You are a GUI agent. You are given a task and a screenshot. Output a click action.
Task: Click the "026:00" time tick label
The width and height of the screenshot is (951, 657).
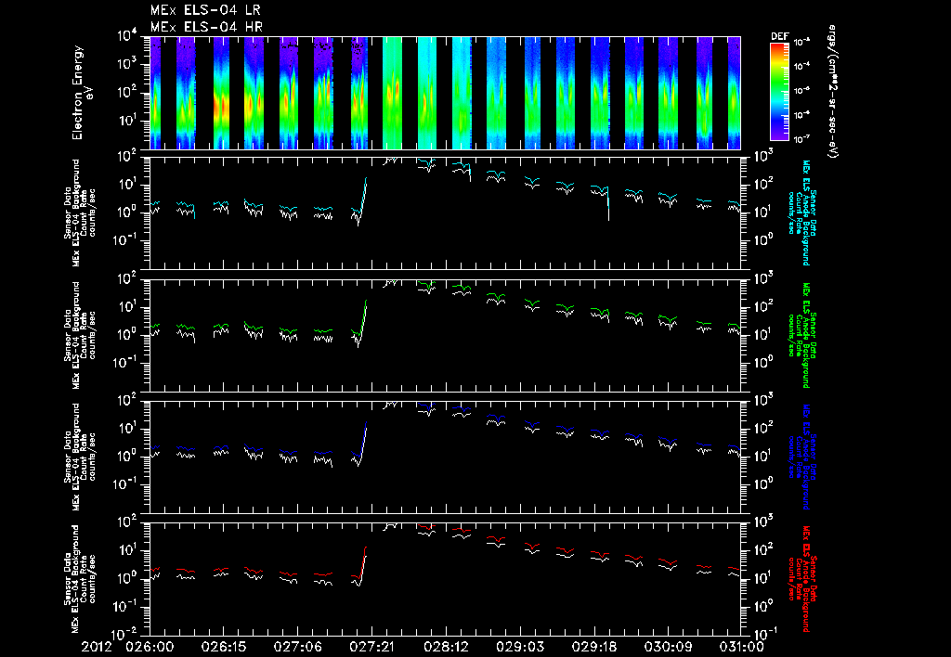149,647
